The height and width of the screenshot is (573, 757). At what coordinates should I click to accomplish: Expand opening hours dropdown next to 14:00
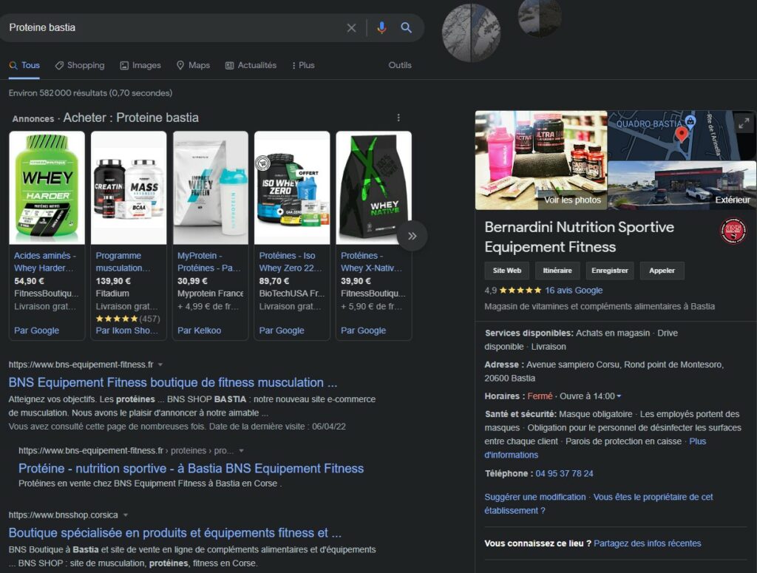(619, 396)
